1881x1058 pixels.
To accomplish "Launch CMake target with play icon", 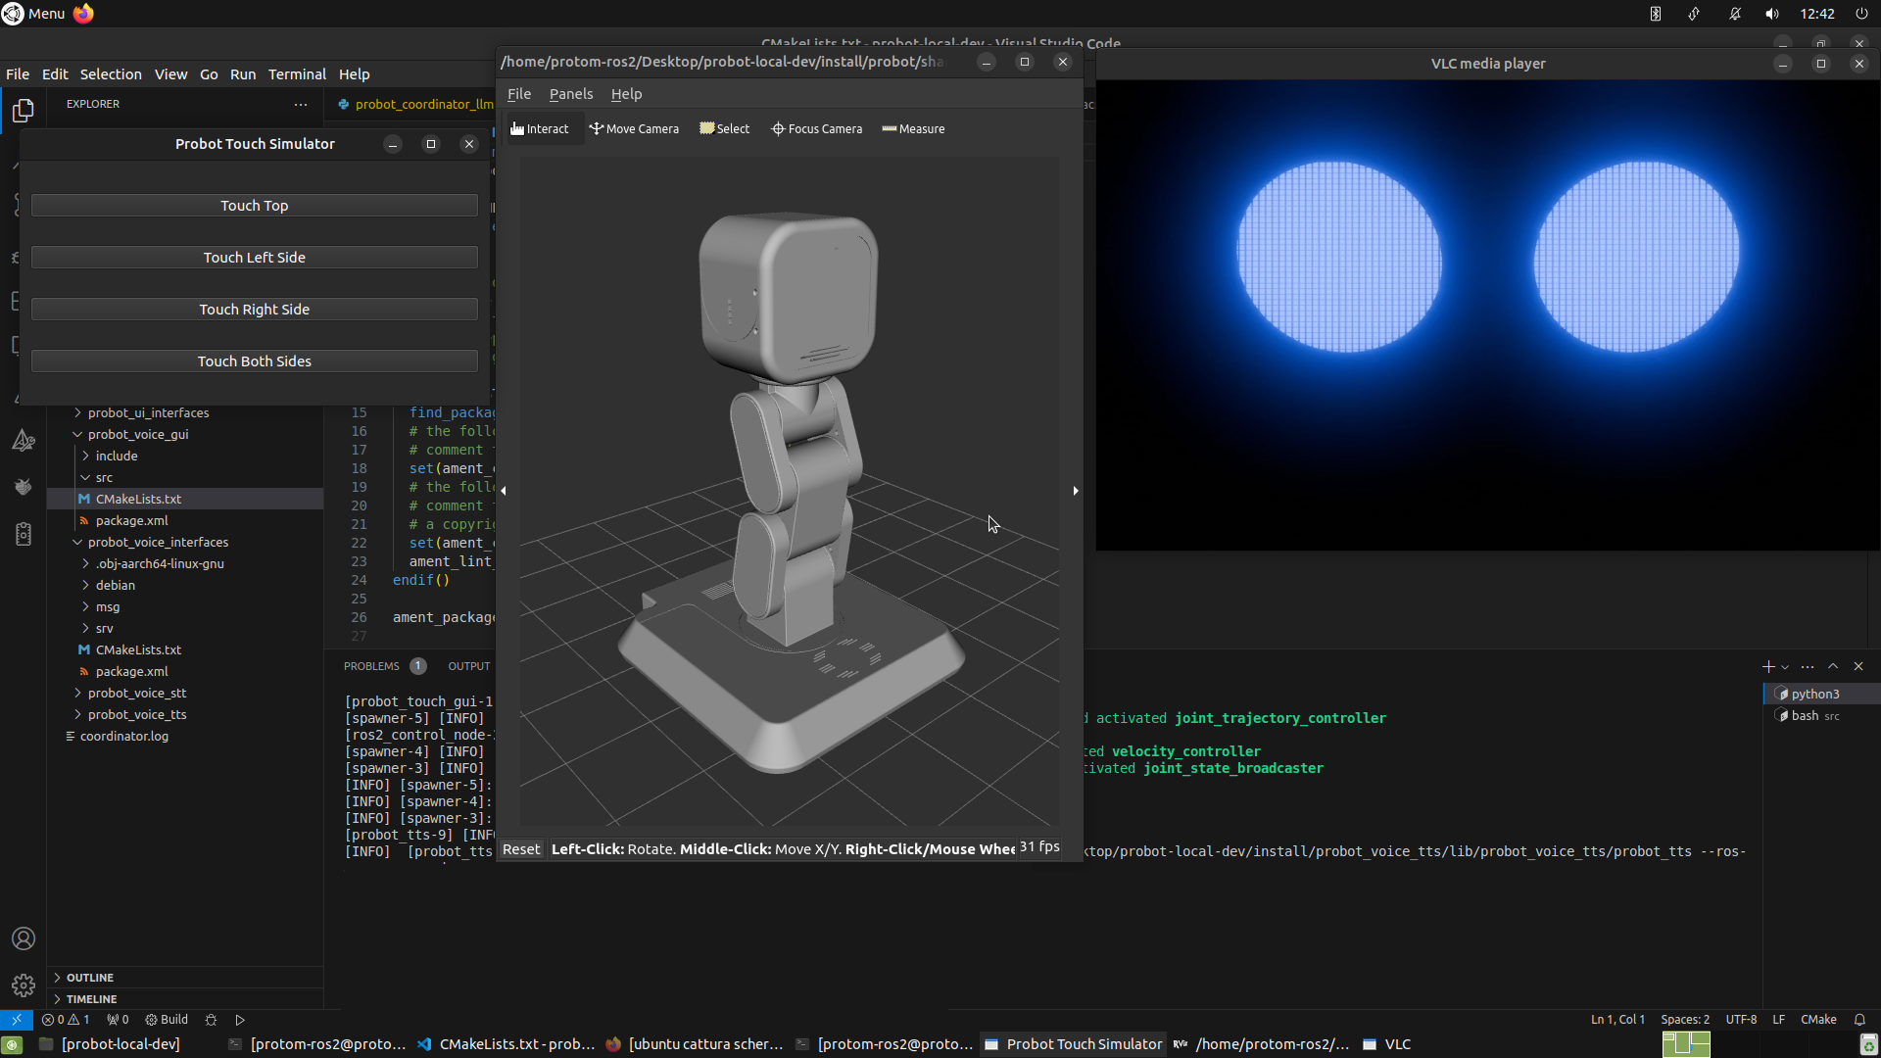I will (x=240, y=1019).
